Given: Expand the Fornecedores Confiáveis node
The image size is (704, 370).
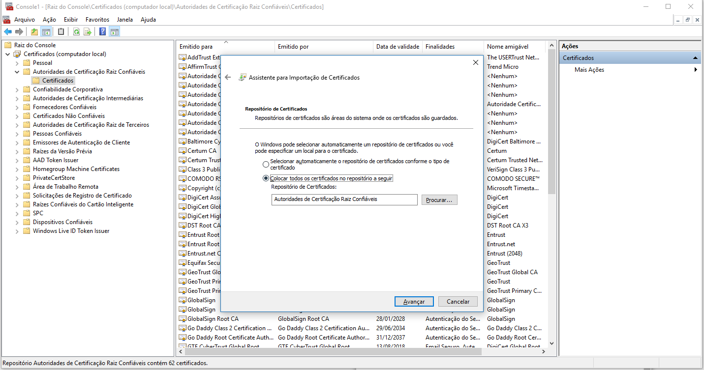Looking at the screenshot, I should click(x=17, y=107).
